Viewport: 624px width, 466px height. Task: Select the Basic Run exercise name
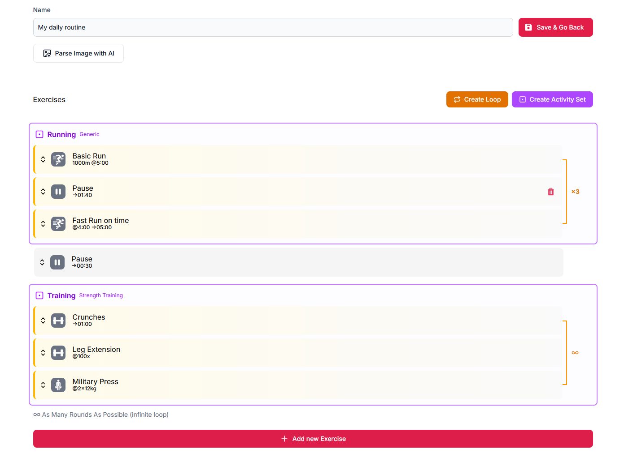(x=89, y=156)
